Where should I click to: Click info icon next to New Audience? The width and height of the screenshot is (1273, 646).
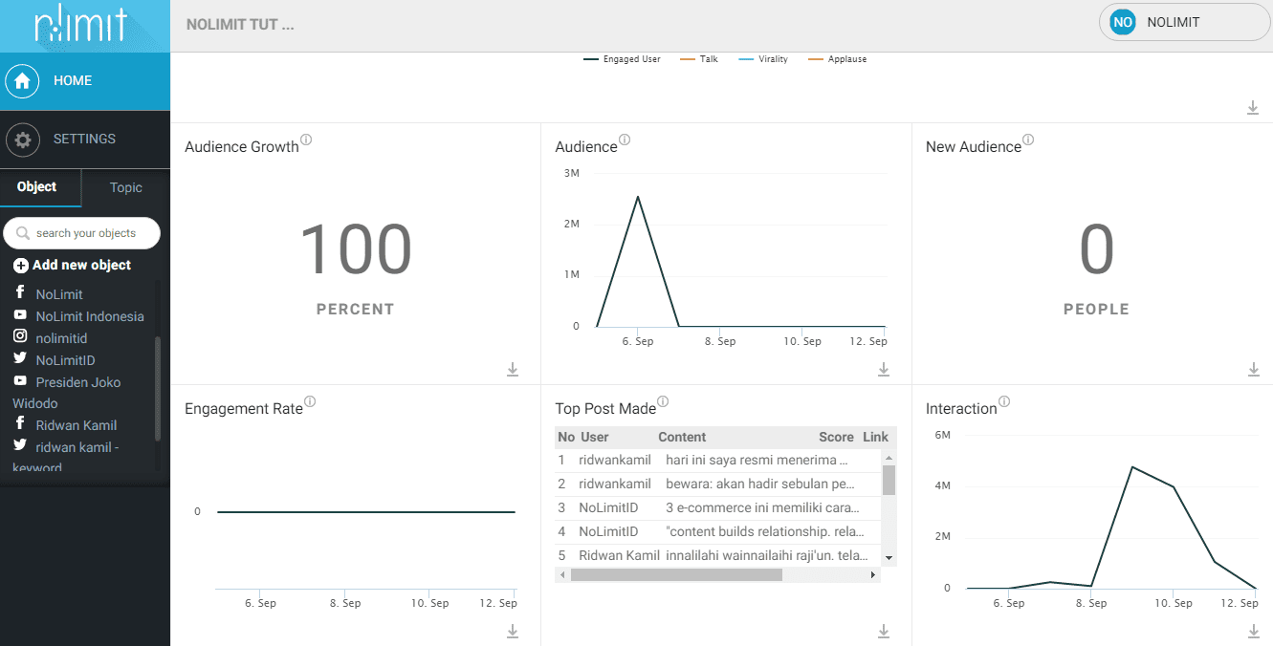pyautogui.click(x=1029, y=140)
